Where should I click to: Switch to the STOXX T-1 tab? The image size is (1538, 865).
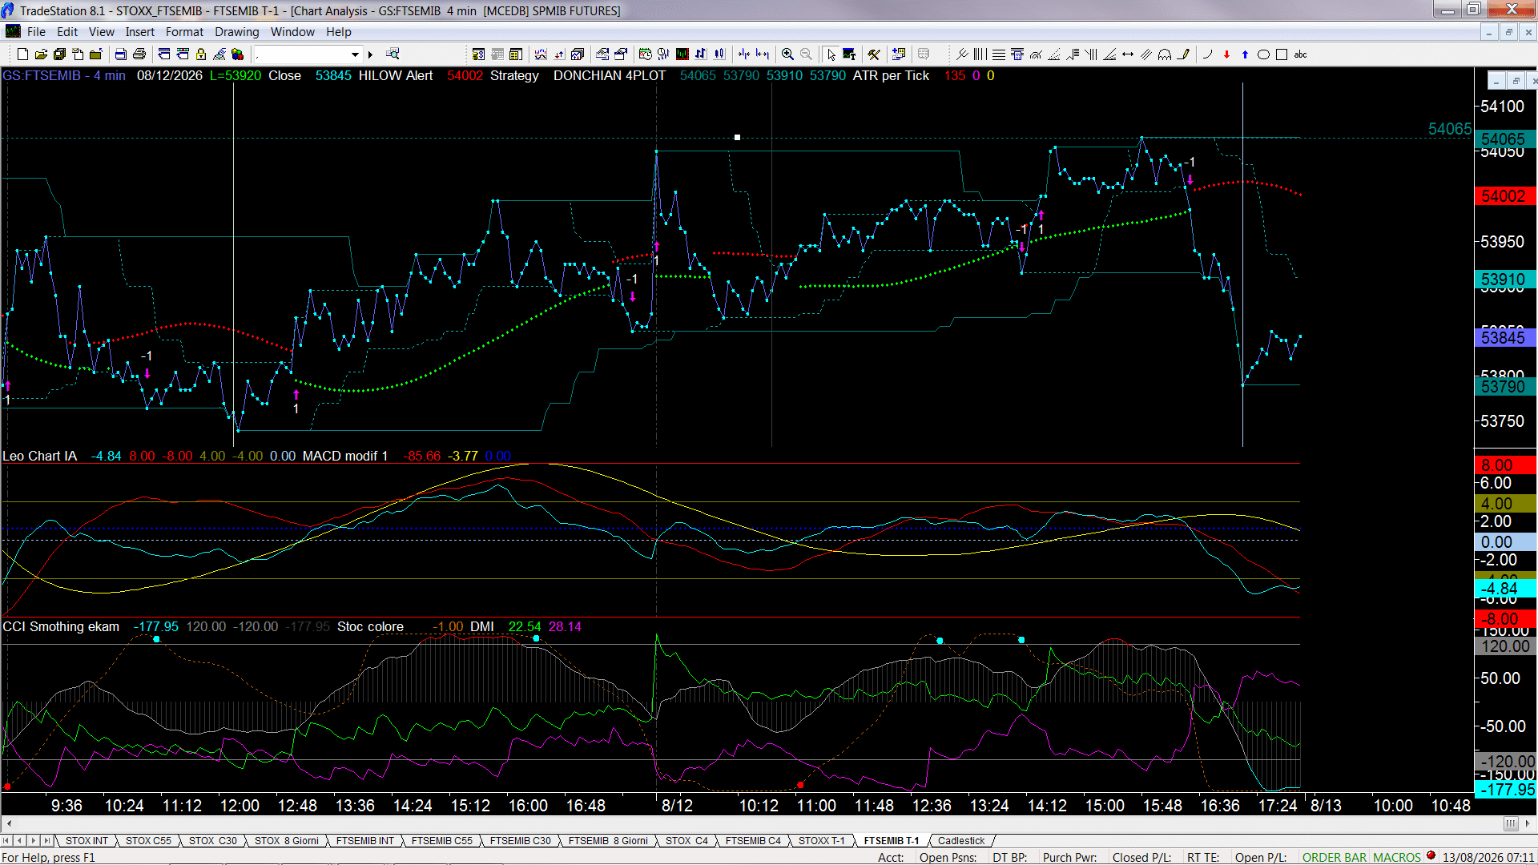822,841
